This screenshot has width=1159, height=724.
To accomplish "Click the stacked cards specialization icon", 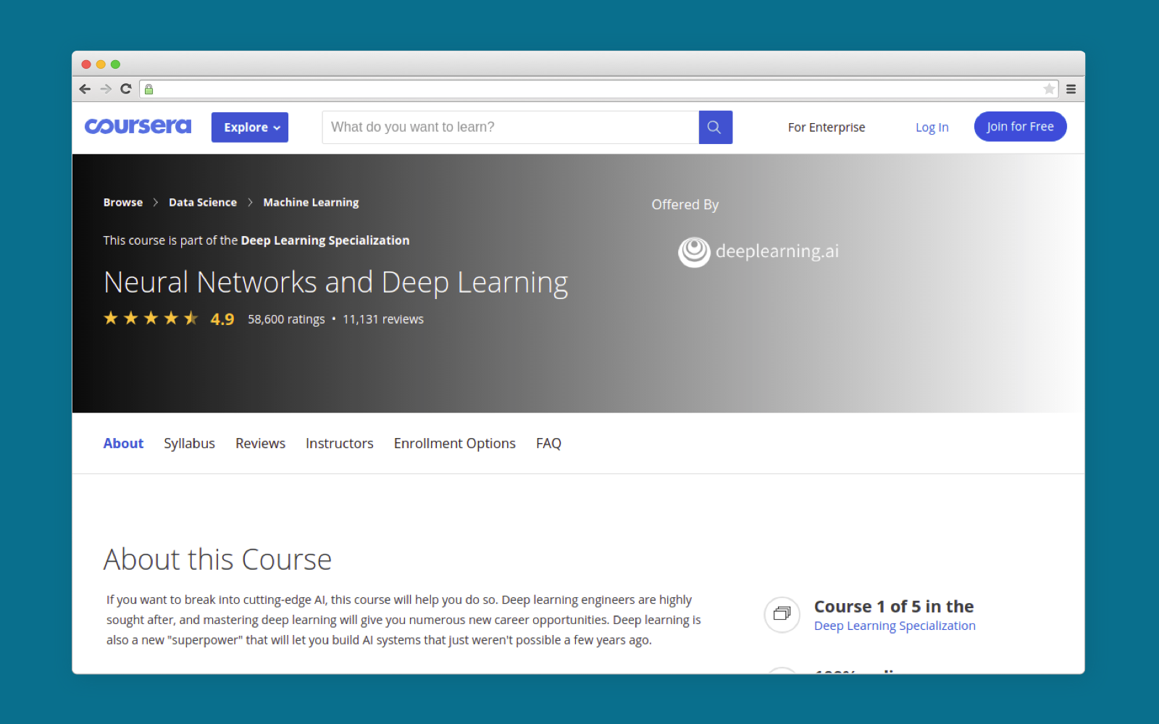I will (782, 614).
